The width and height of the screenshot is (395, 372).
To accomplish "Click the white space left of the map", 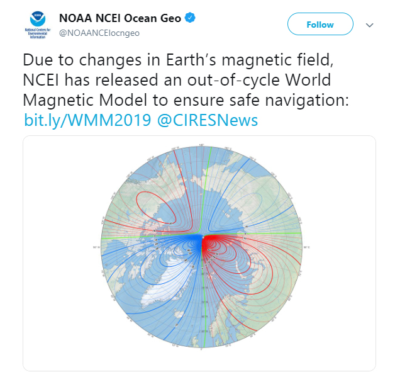I will [x=60, y=252].
